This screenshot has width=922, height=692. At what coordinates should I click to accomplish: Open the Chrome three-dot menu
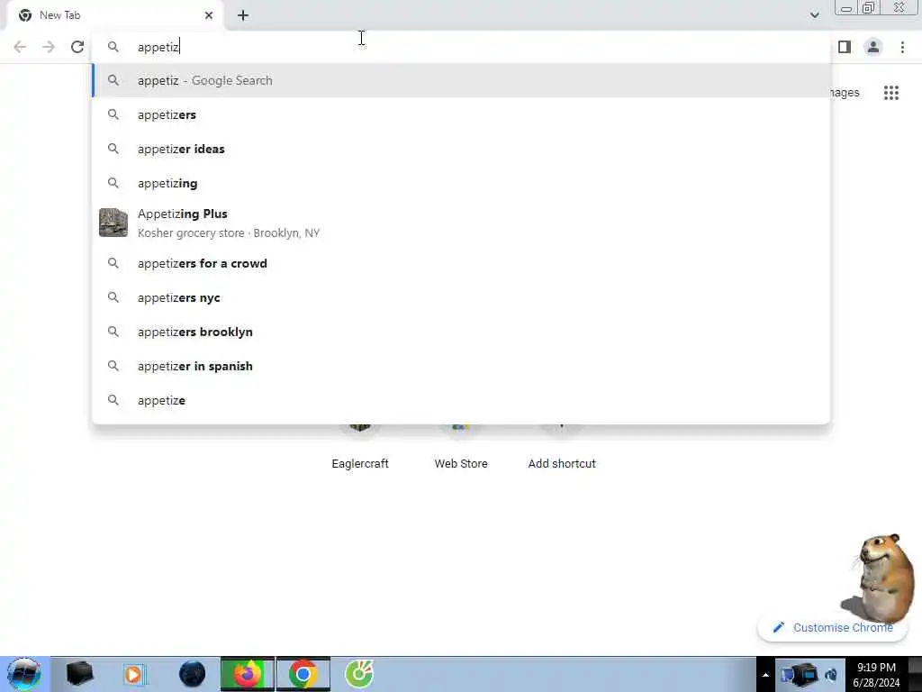pos(902,47)
